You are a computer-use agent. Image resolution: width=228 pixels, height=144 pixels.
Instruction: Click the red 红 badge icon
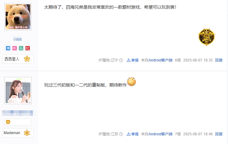28,48
